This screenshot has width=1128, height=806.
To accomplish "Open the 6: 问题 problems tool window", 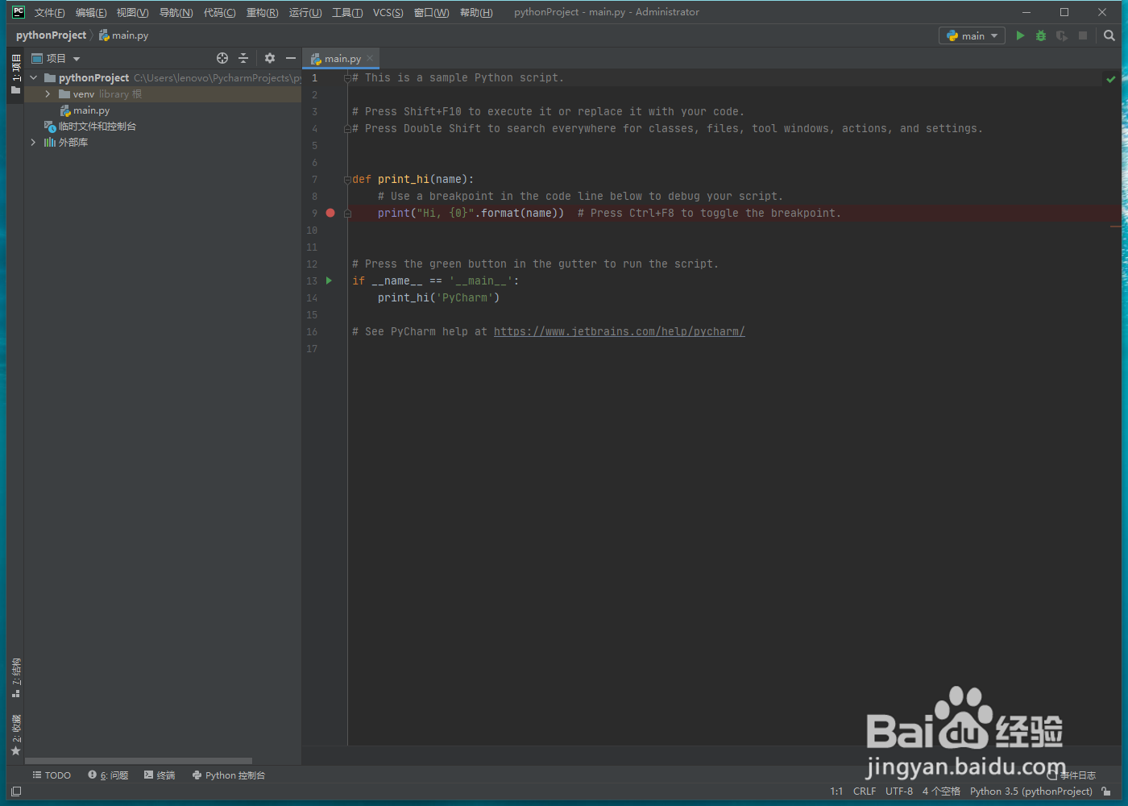I will (x=108, y=775).
